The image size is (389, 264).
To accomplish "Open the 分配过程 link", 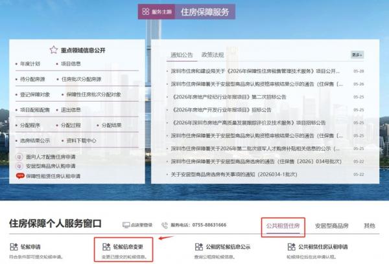I will [x=71, y=126].
